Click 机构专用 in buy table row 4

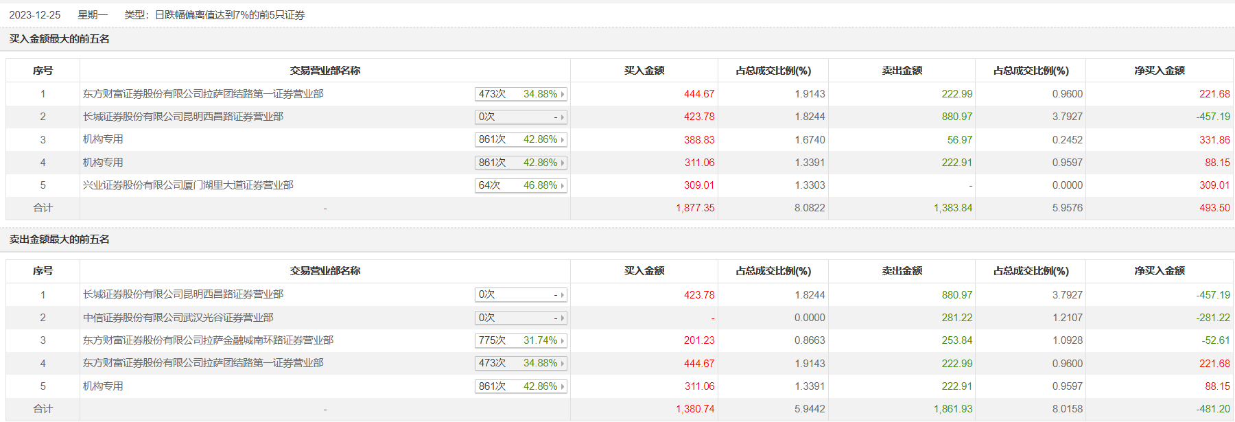pos(103,163)
